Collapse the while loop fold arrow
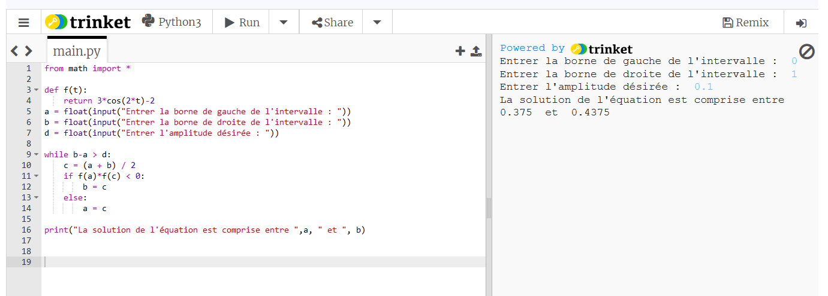Screen dimensions: 828x296 click(x=37, y=155)
